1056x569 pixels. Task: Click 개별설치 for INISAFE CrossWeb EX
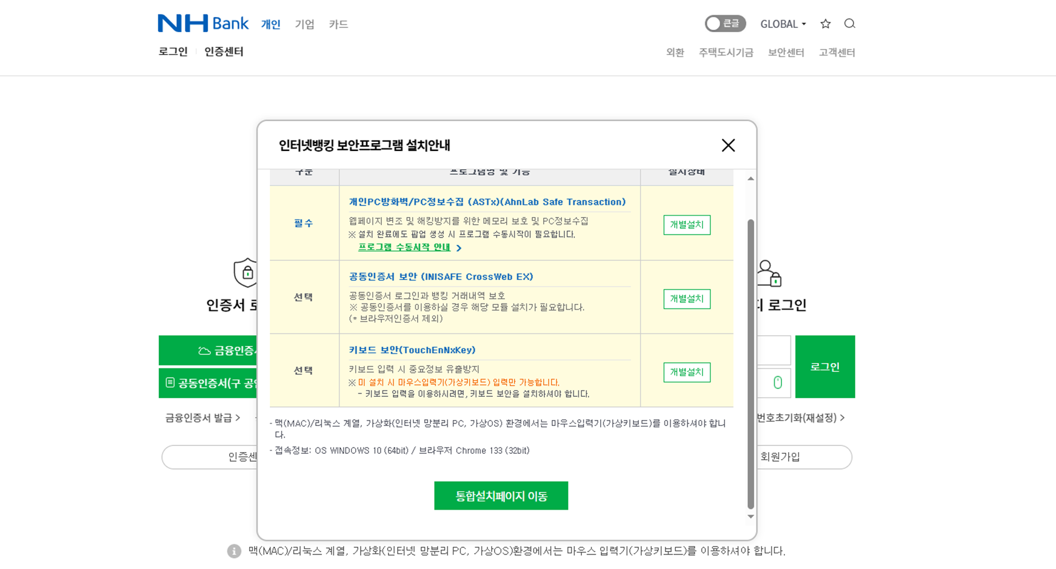click(687, 299)
